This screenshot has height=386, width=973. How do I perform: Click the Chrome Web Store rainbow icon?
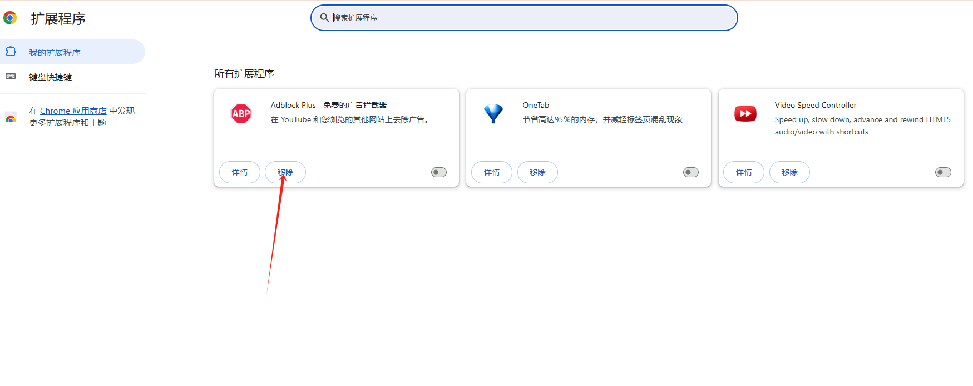click(11, 117)
